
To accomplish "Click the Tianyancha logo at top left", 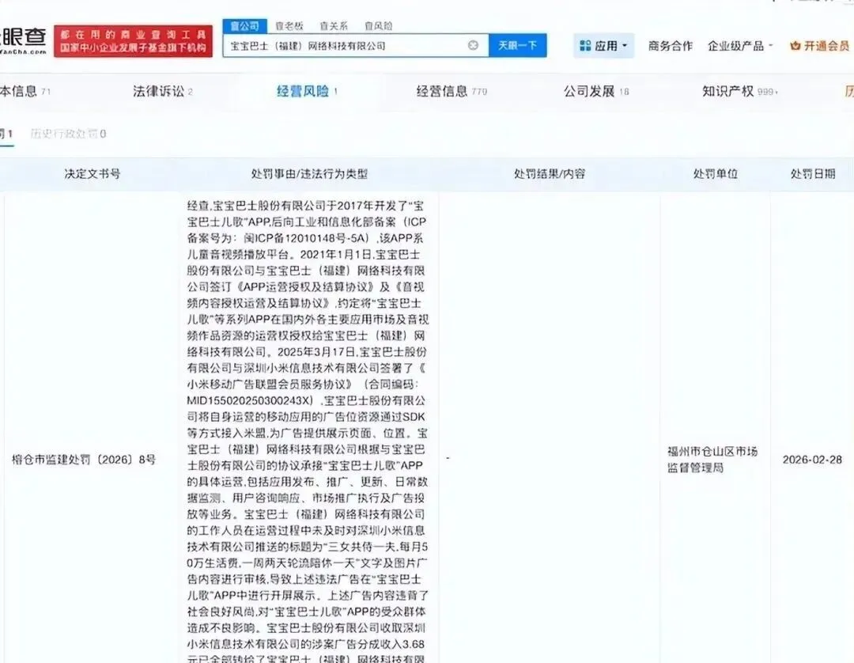I will 24,40.
